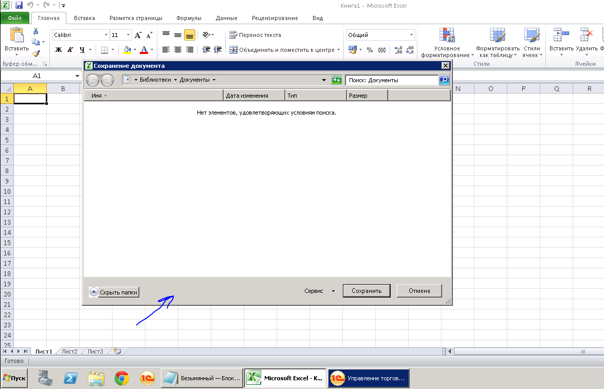Toggle italic formatting (К)
This screenshot has width=604, height=389.
tap(70, 50)
